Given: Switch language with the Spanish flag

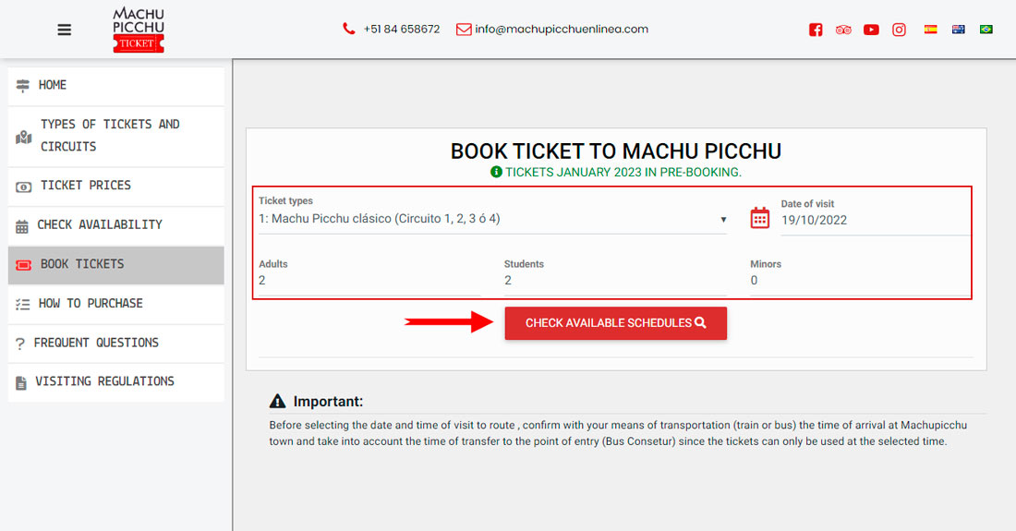Looking at the screenshot, I should [931, 30].
